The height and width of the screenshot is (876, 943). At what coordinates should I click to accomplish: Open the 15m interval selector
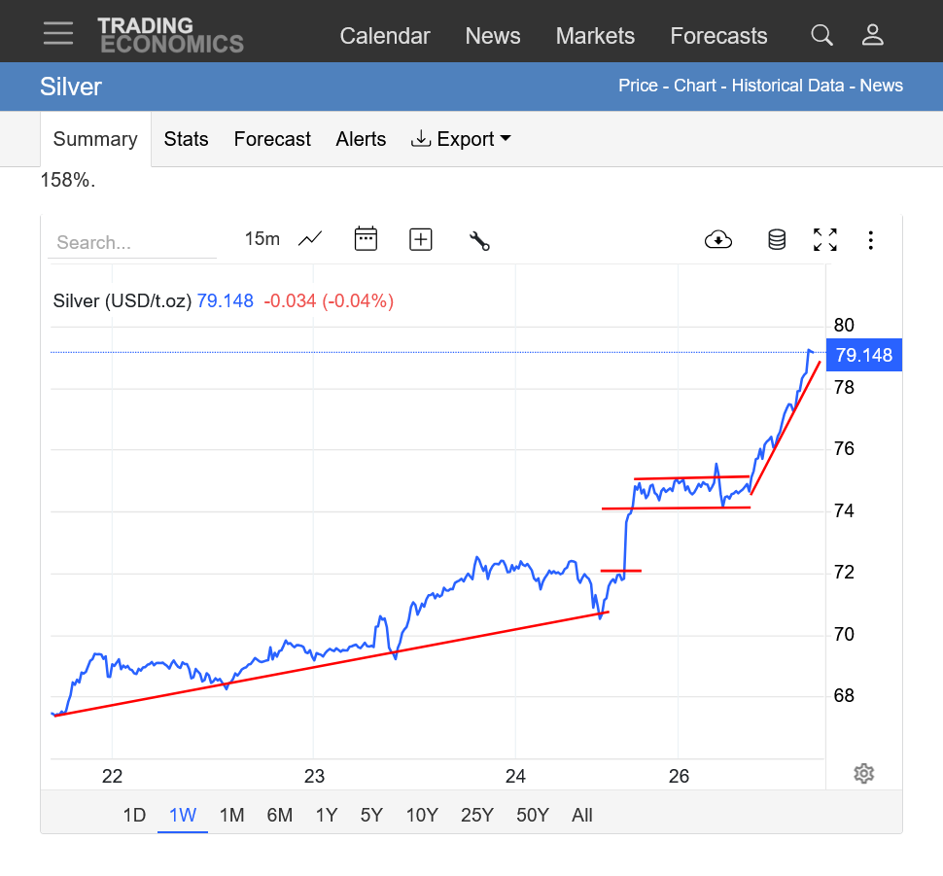262,239
